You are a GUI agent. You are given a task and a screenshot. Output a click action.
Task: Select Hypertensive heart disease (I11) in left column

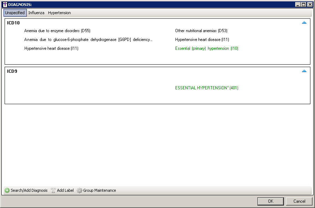51,48
